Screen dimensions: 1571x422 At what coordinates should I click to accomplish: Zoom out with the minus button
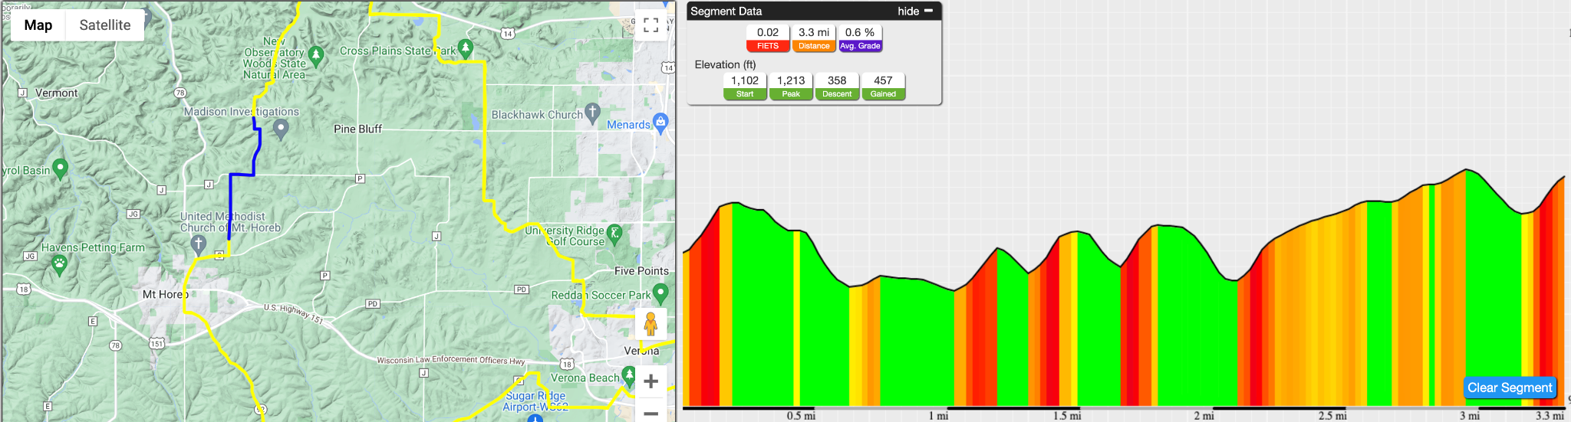tap(650, 413)
